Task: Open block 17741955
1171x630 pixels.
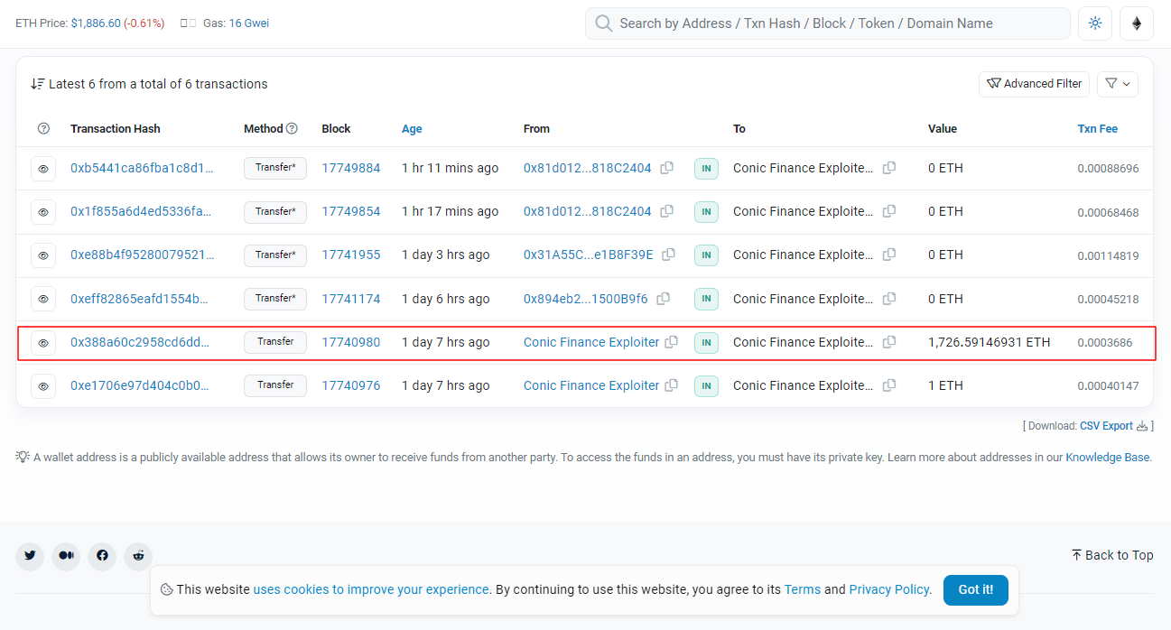Action: click(351, 255)
